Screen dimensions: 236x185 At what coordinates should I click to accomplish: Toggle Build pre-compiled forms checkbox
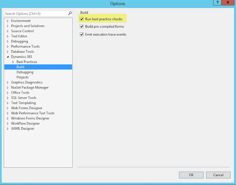(x=81, y=27)
